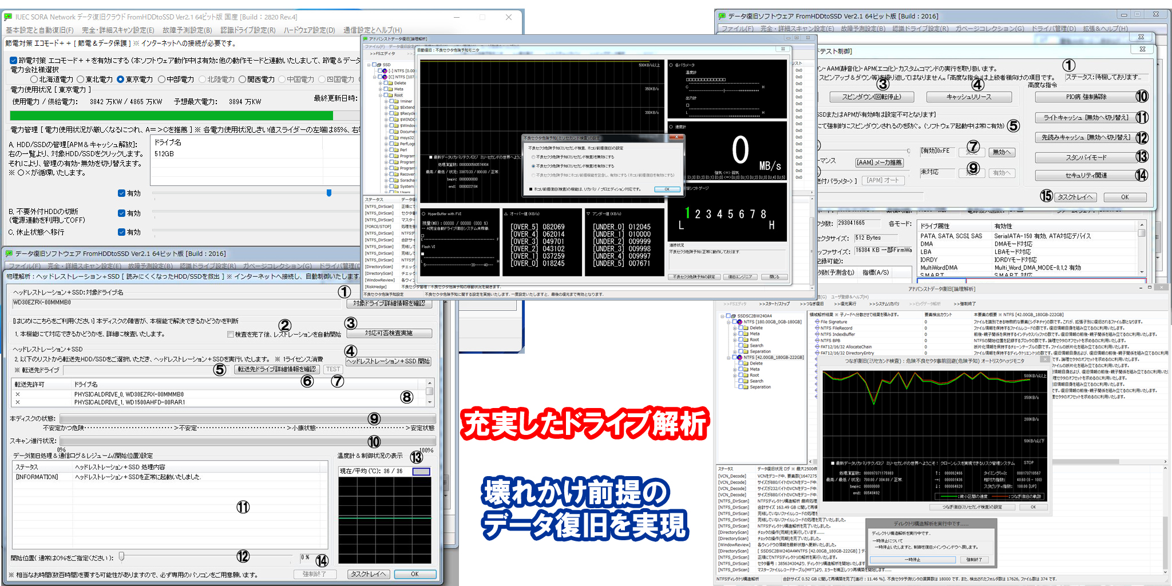Click OK in the bad sector prediction settings dialog
This screenshot has width=1172, height=586.
pos(667,189)
